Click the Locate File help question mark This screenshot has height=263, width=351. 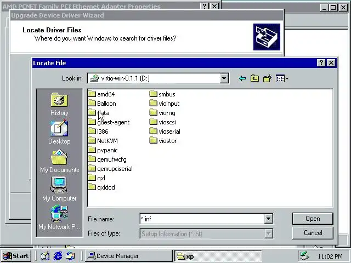coord(321,63)
